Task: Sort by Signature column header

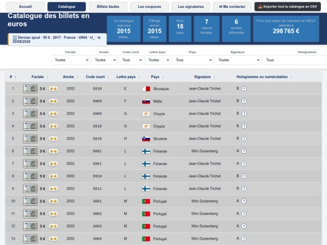Action: click(x=205, y=77)
